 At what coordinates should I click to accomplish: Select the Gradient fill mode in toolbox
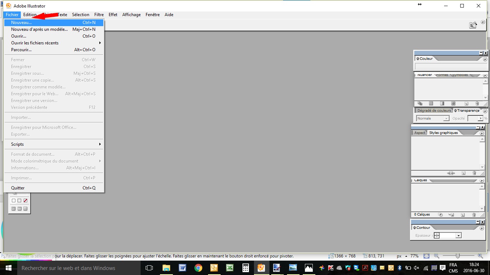[x=19, y=201]
